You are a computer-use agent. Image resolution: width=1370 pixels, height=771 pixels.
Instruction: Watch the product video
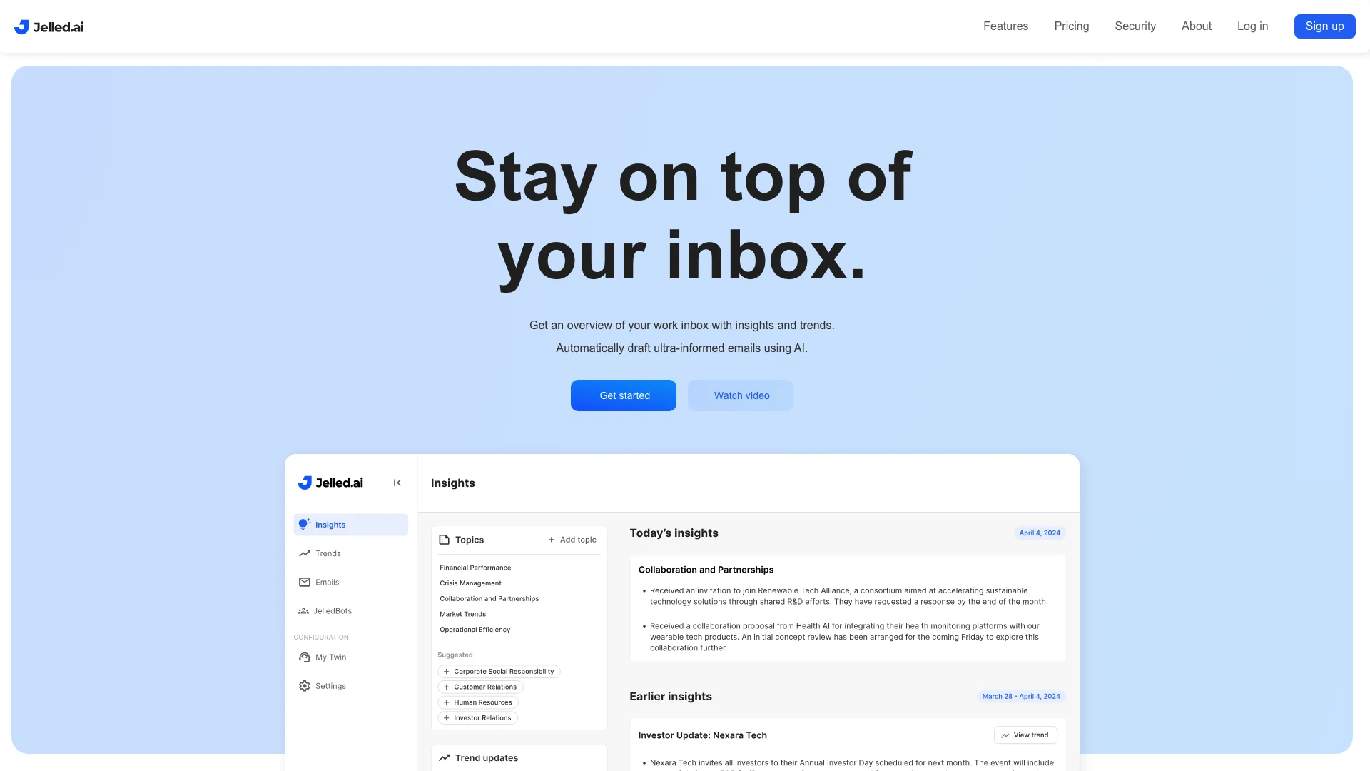tap(741, 395)
